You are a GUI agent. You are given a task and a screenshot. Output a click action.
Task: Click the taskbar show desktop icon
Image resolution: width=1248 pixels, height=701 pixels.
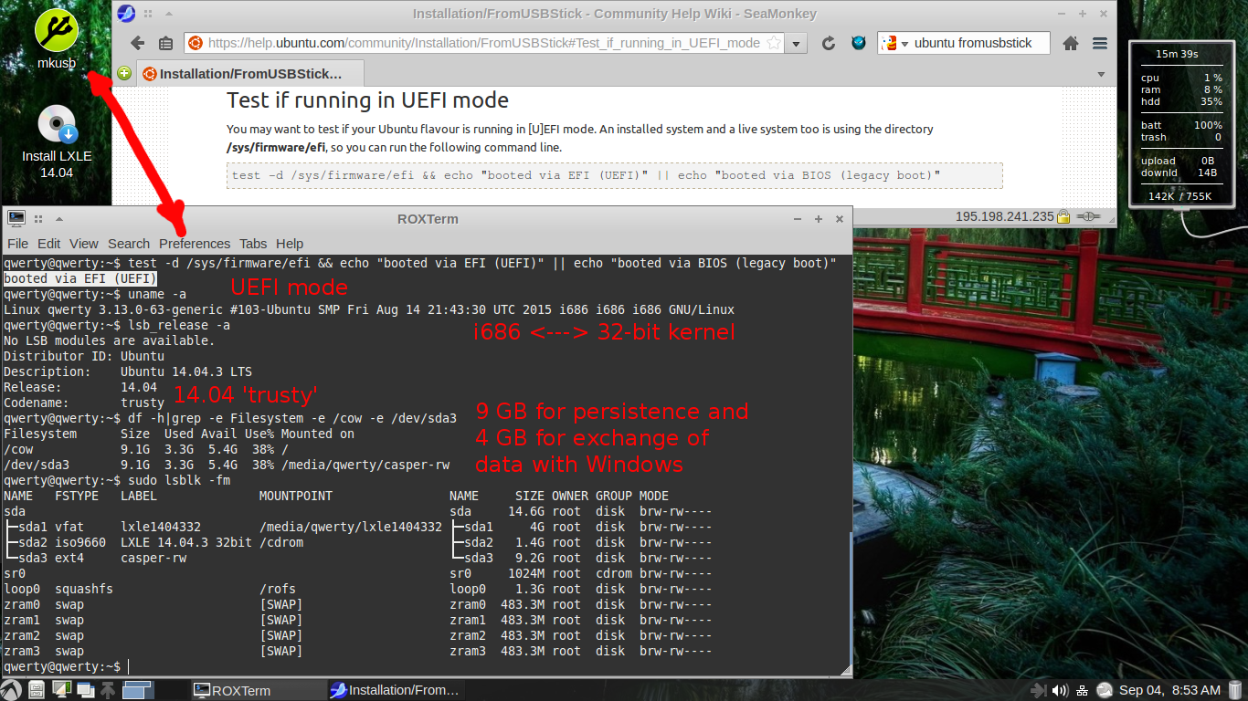[61, 690]
